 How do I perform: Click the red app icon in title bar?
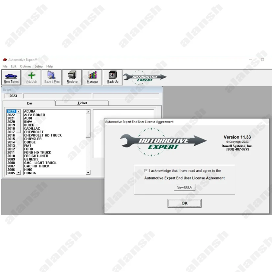5,60
